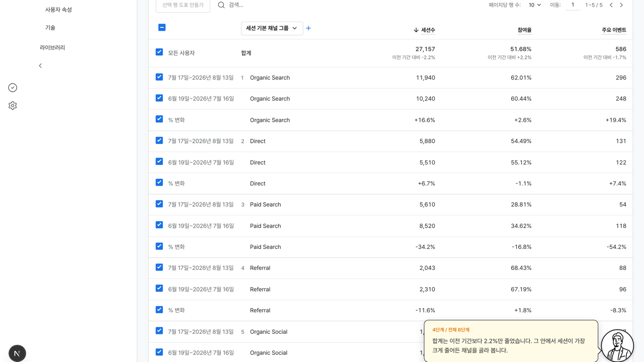Uncheck Organic Search 6월 19일 row checkbox
Screen dimensions: 644x362
(x=159, y=98)
